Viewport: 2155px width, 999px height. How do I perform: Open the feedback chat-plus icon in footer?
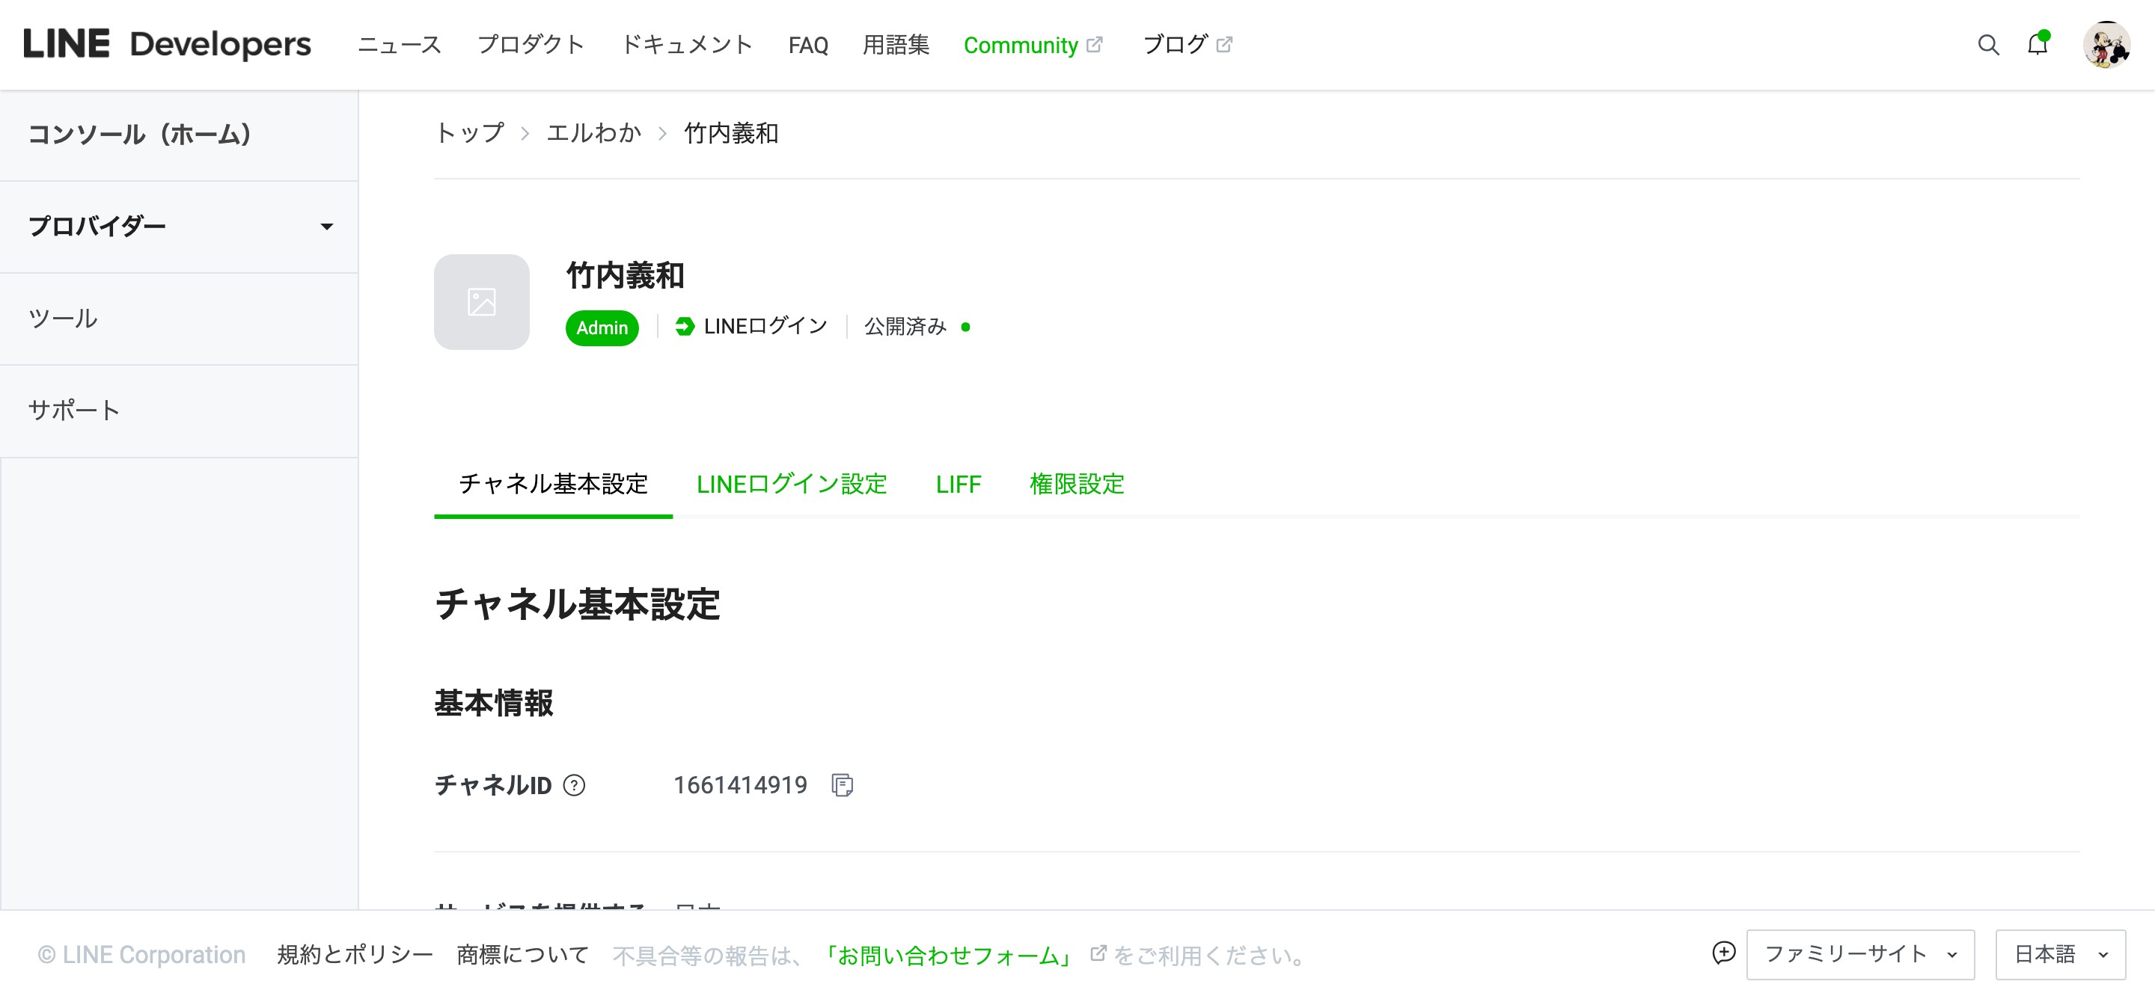(x=1723, y=953)
